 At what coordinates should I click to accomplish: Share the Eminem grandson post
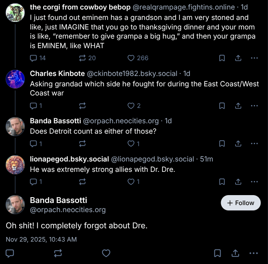[x=238, y=58]
